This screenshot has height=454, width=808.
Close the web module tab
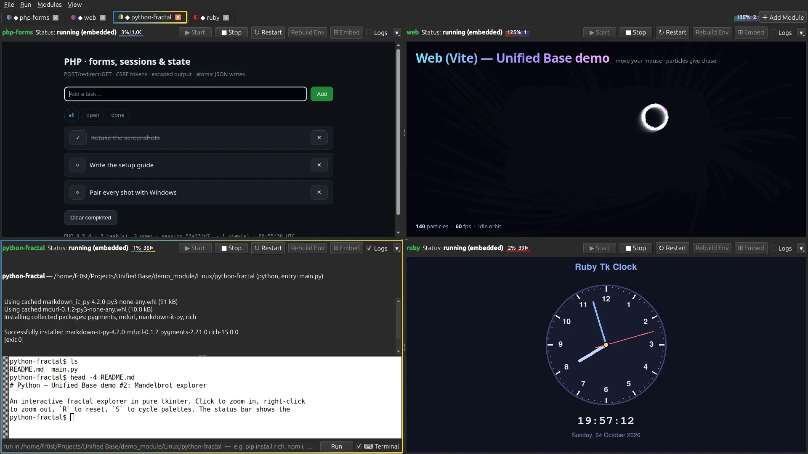coord(103,18)
